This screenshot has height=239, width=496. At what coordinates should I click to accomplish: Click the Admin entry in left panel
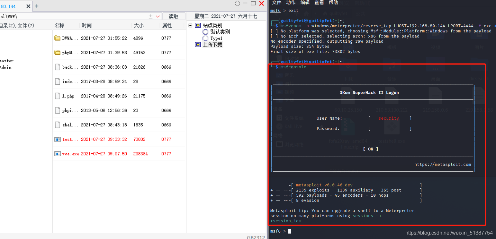click(x=5, y=68)
